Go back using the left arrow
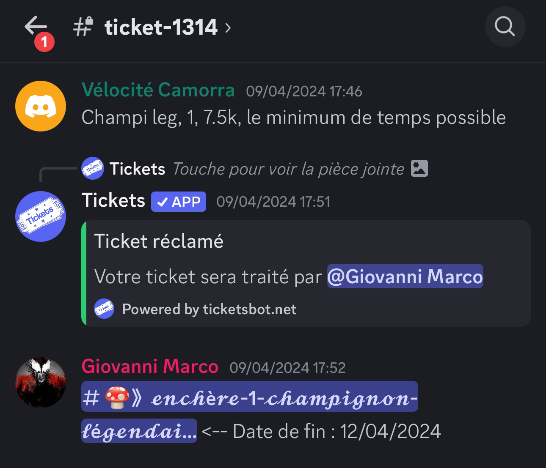The height and width of the screenshot is (468, 546). coord(36,26)
